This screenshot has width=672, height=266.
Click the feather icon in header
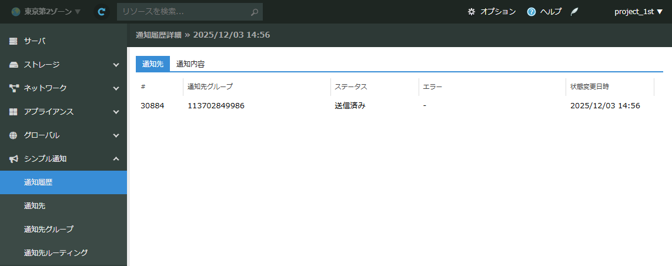click(x=574, y=12)
